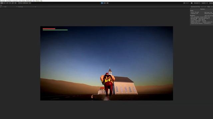Open the Account dropdown
Image resolution: width=213 pixels, height=119 pixels.
[x=197, y=3]
